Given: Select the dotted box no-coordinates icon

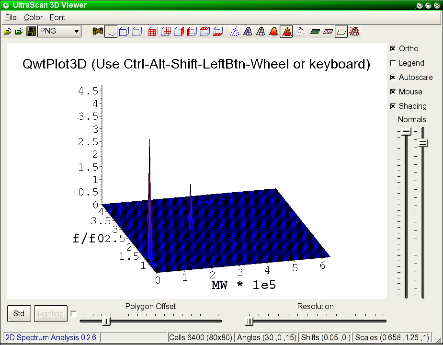Looking at the screenshot, I should (x=137, y=32).
